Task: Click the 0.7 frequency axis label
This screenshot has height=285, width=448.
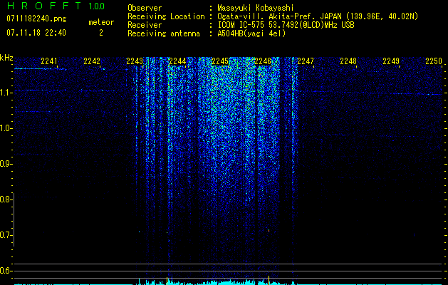Action: click(6, 235)
